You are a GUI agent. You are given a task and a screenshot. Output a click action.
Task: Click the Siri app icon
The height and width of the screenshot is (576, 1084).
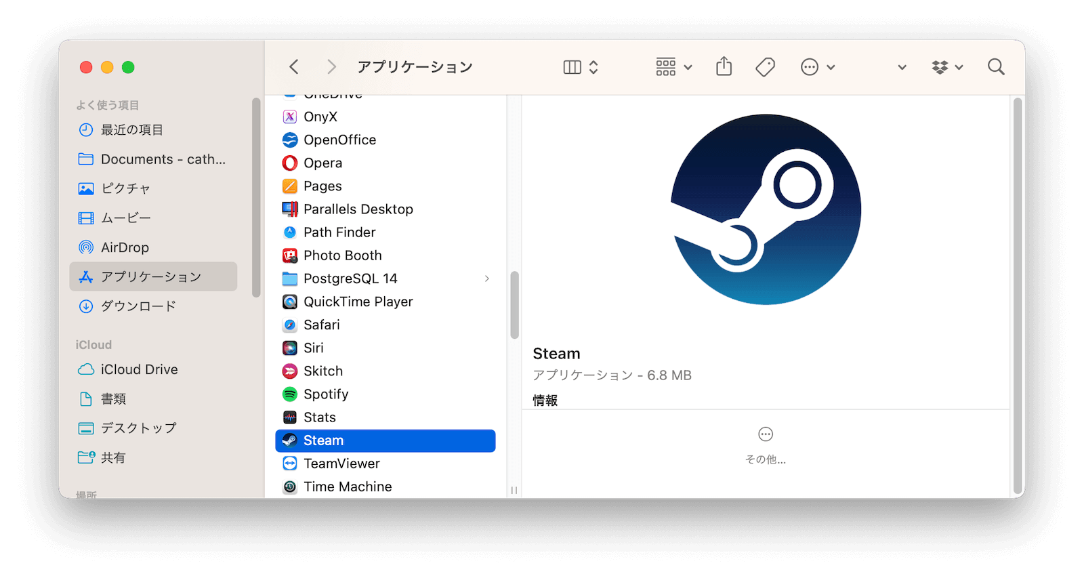290,348
